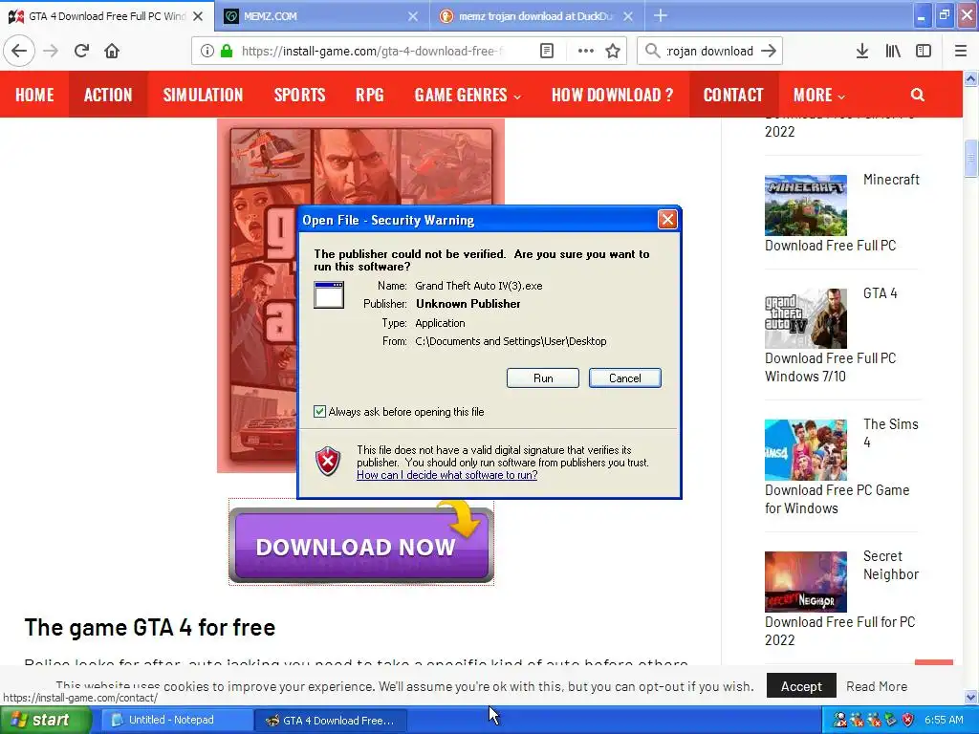The height and width of the screenshot is (734, 979).
Task: Open page actions three-dots menu
Action: coord(586,52)
